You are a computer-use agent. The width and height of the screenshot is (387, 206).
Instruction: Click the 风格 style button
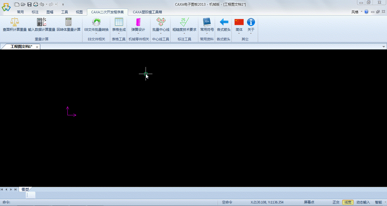tap(355, 12)
